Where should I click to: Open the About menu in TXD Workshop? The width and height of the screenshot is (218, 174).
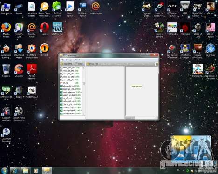coord(77,60)
